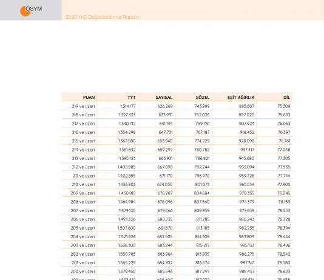Click the EŞİT AĞIRLIK column header

click(x=241, y=98)
